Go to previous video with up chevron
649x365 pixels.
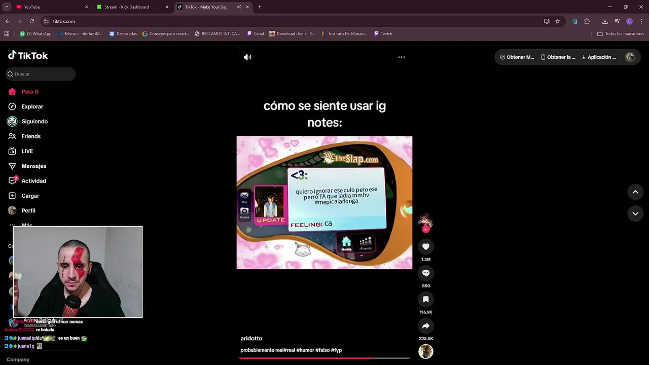tap(635, 192)
